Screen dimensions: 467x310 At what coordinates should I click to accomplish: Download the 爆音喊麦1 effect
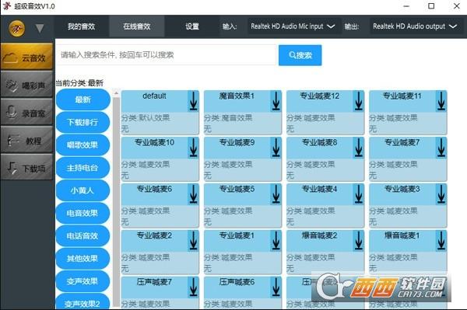[441, 241]
